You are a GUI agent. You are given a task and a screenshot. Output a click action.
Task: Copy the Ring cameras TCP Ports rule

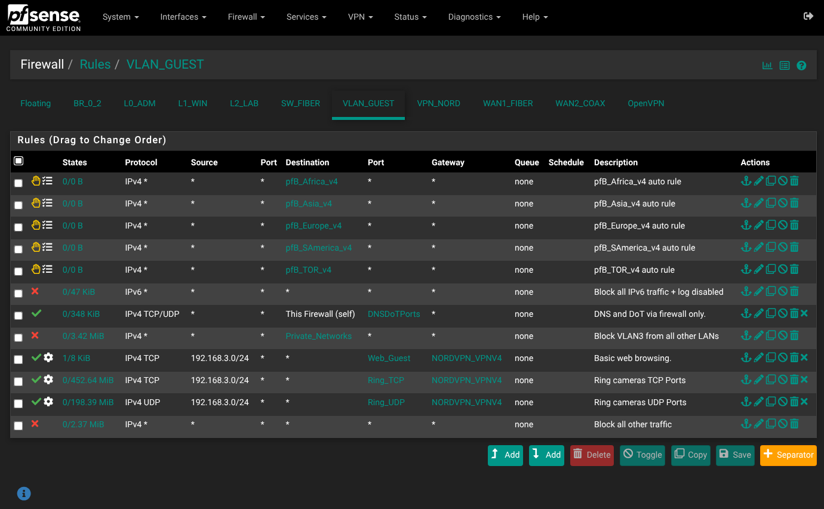pyautogui.click(x=771, y=380)
